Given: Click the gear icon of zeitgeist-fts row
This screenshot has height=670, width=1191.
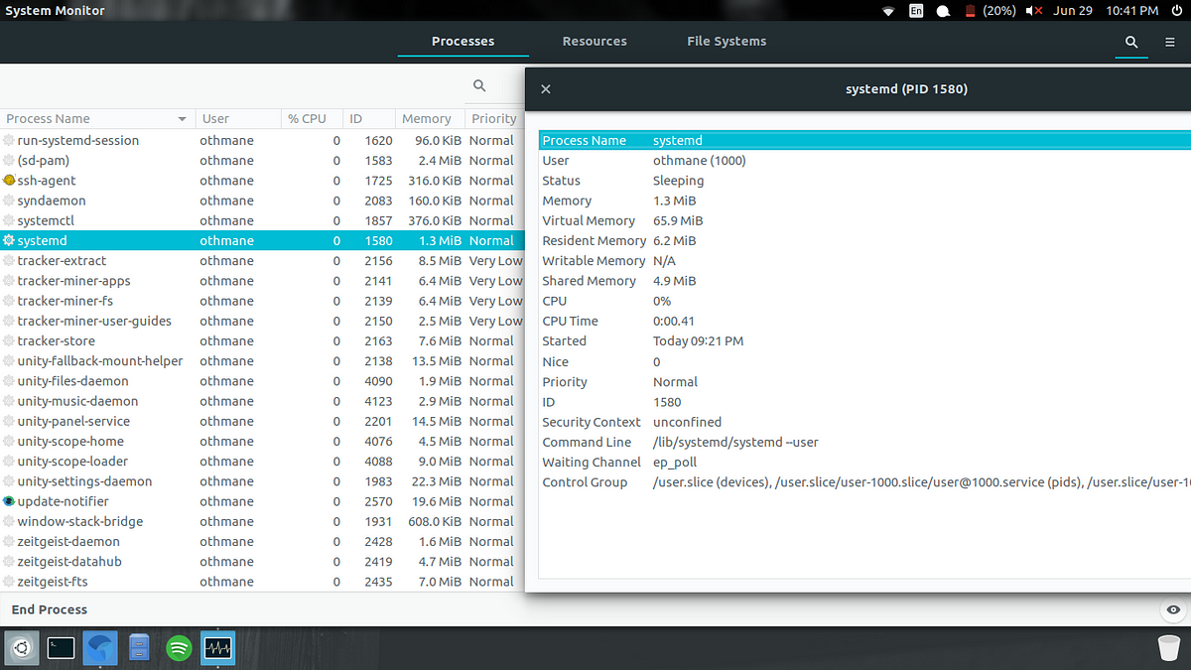Looking at the screenshot, I should point(9,582).
